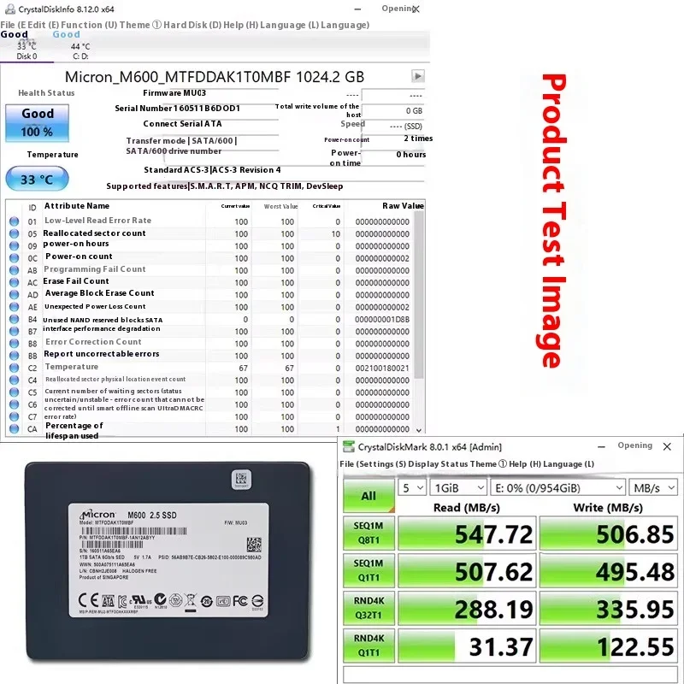Click SEQ1M Q8T1 read result 547.72
The width and height of the screenshot is (684, 684).
[x=467, y=533]
